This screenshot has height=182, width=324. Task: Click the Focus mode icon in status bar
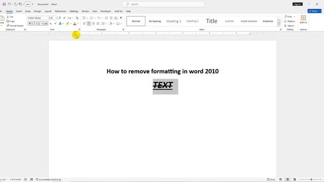coord(271,179)
